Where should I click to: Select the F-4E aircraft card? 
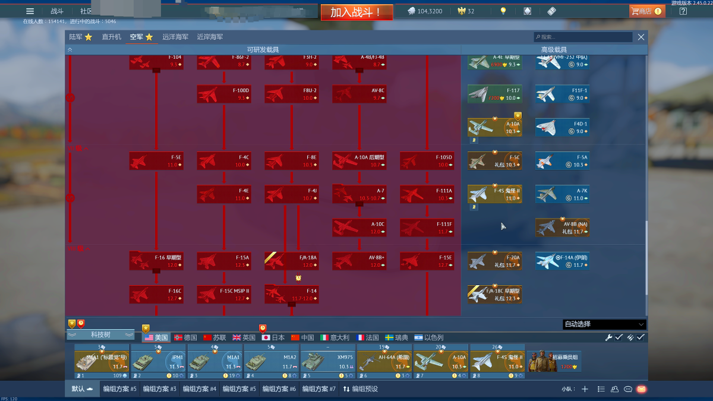tap(223, 194)
